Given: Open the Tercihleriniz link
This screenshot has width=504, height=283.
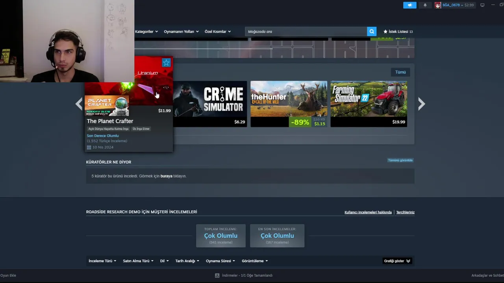Looking at the screenshot, I should tap(405, 212).
